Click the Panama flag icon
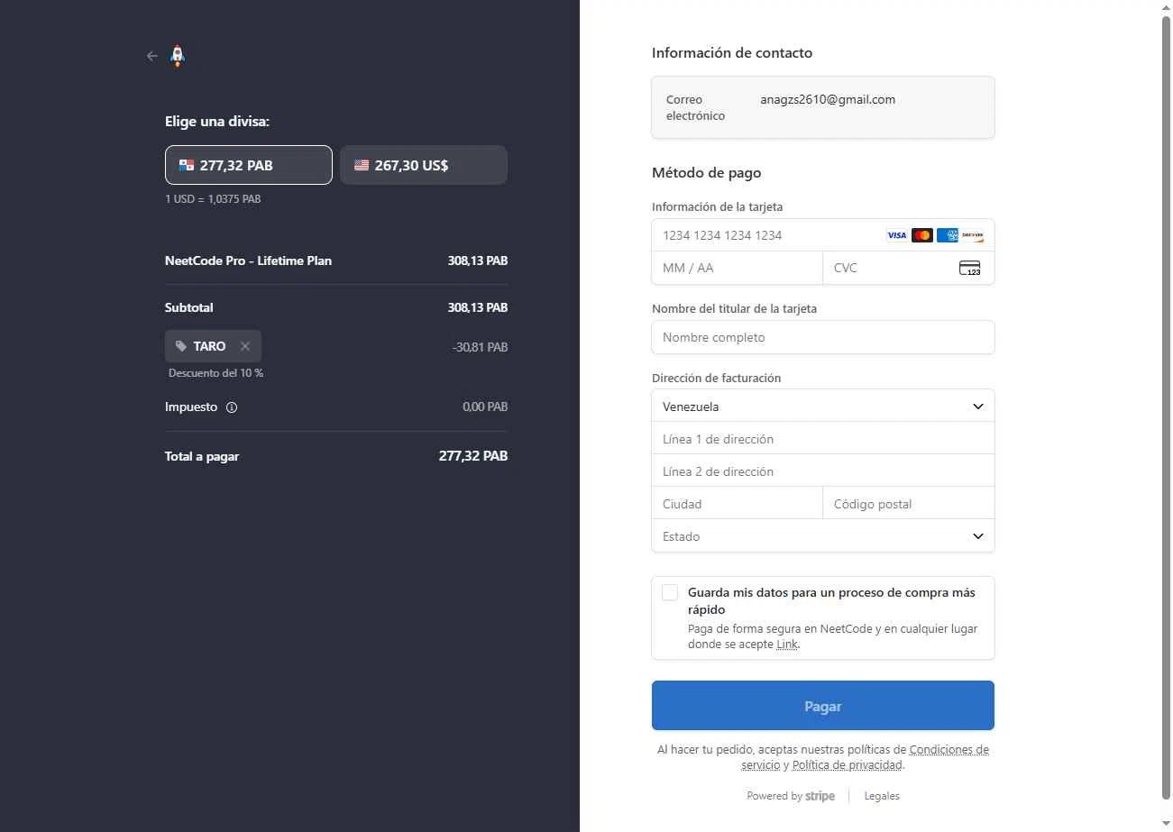Viewport: 1173px width, 832px height. coord(187,165)
